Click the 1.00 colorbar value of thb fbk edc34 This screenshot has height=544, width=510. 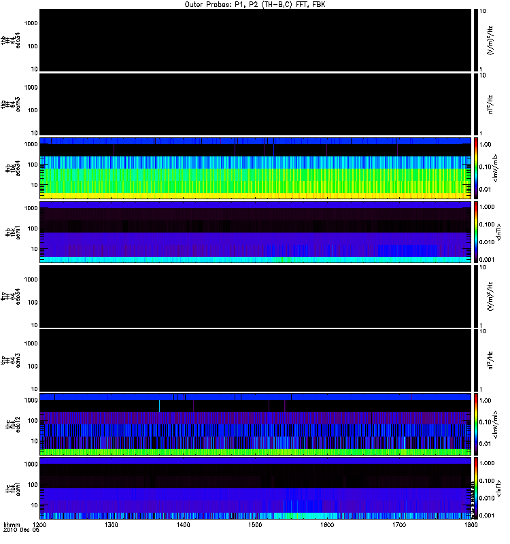pos(486,145)
